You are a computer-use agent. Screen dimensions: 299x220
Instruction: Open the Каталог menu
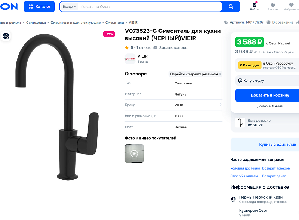tap(39, 6)
